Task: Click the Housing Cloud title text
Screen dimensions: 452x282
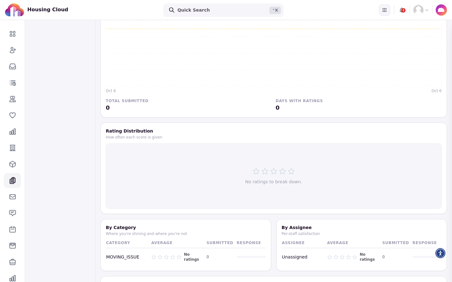Action: coord(48,9)
